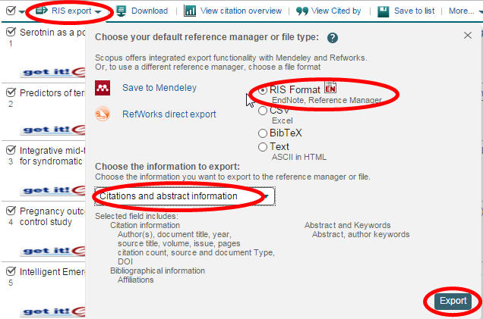Open article titled Predictors of
The height and width of the screenshot is (319, 483).
point(52,92)
